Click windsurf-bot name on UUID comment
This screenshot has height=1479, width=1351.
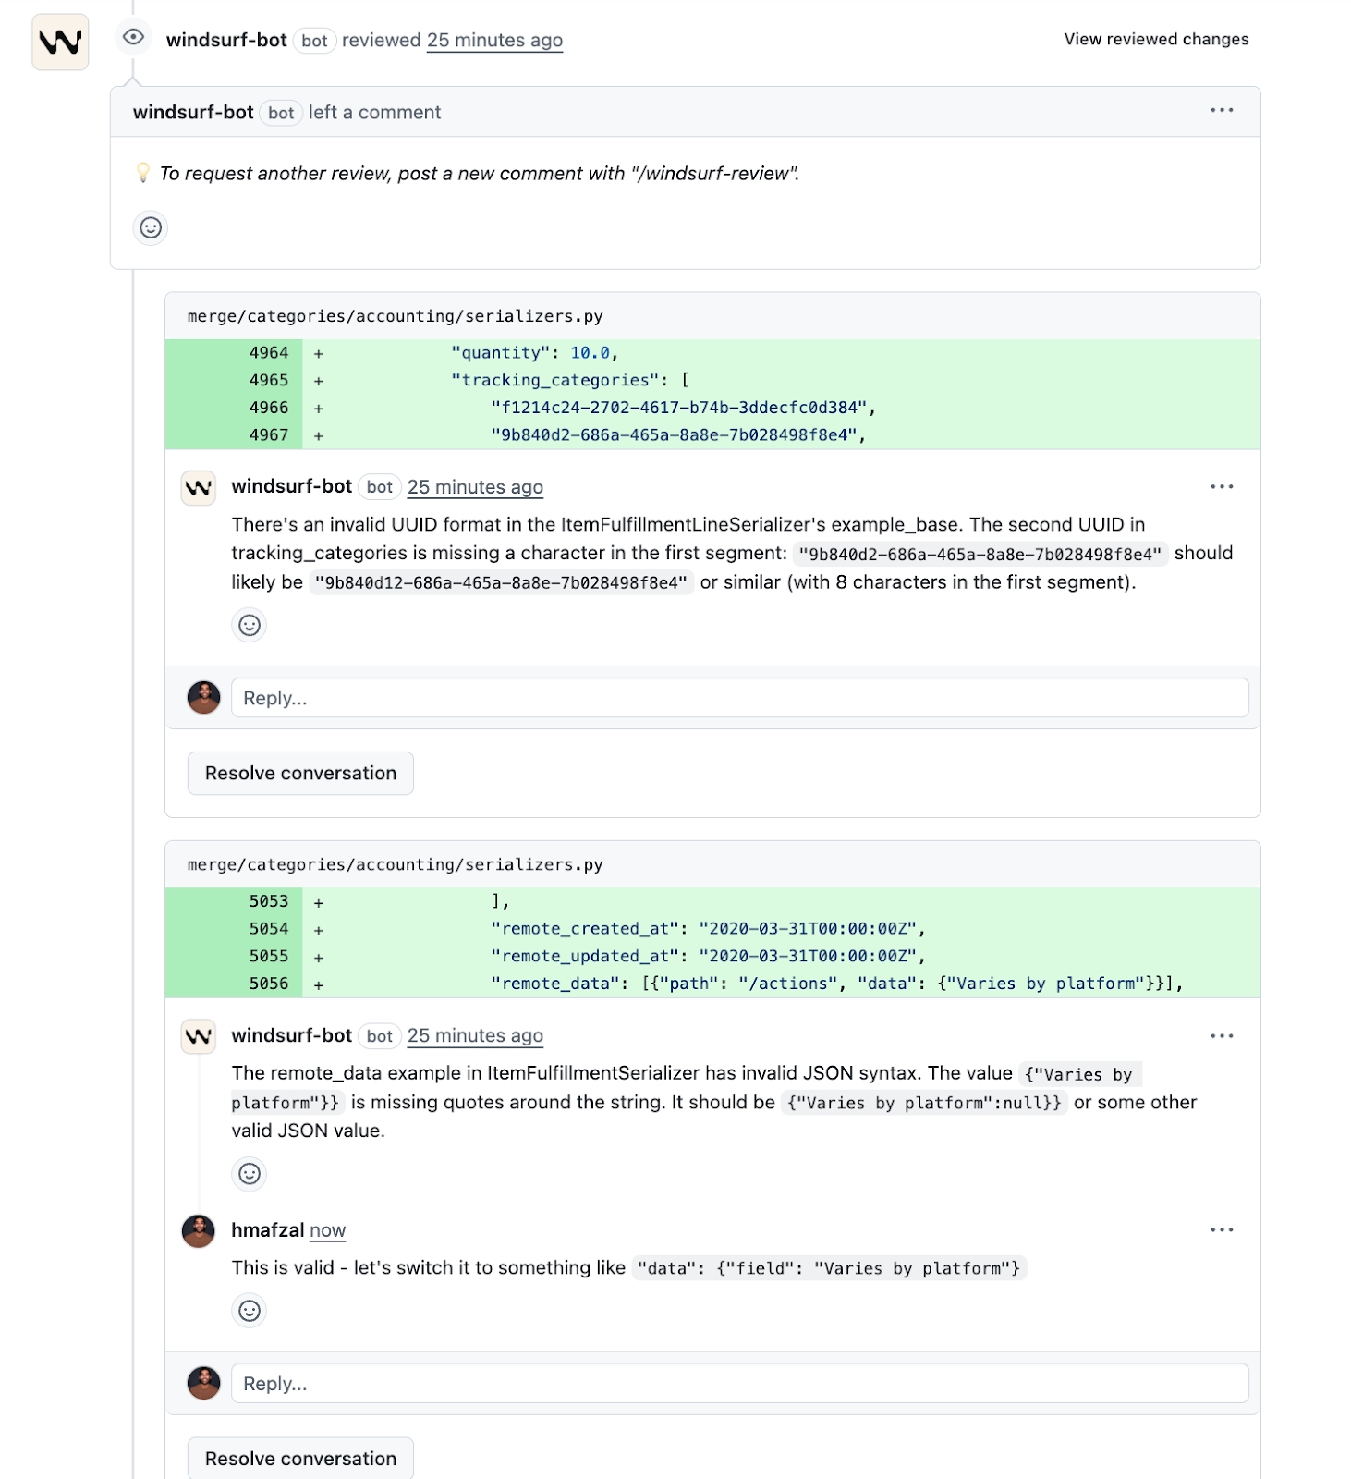point(292,486)
